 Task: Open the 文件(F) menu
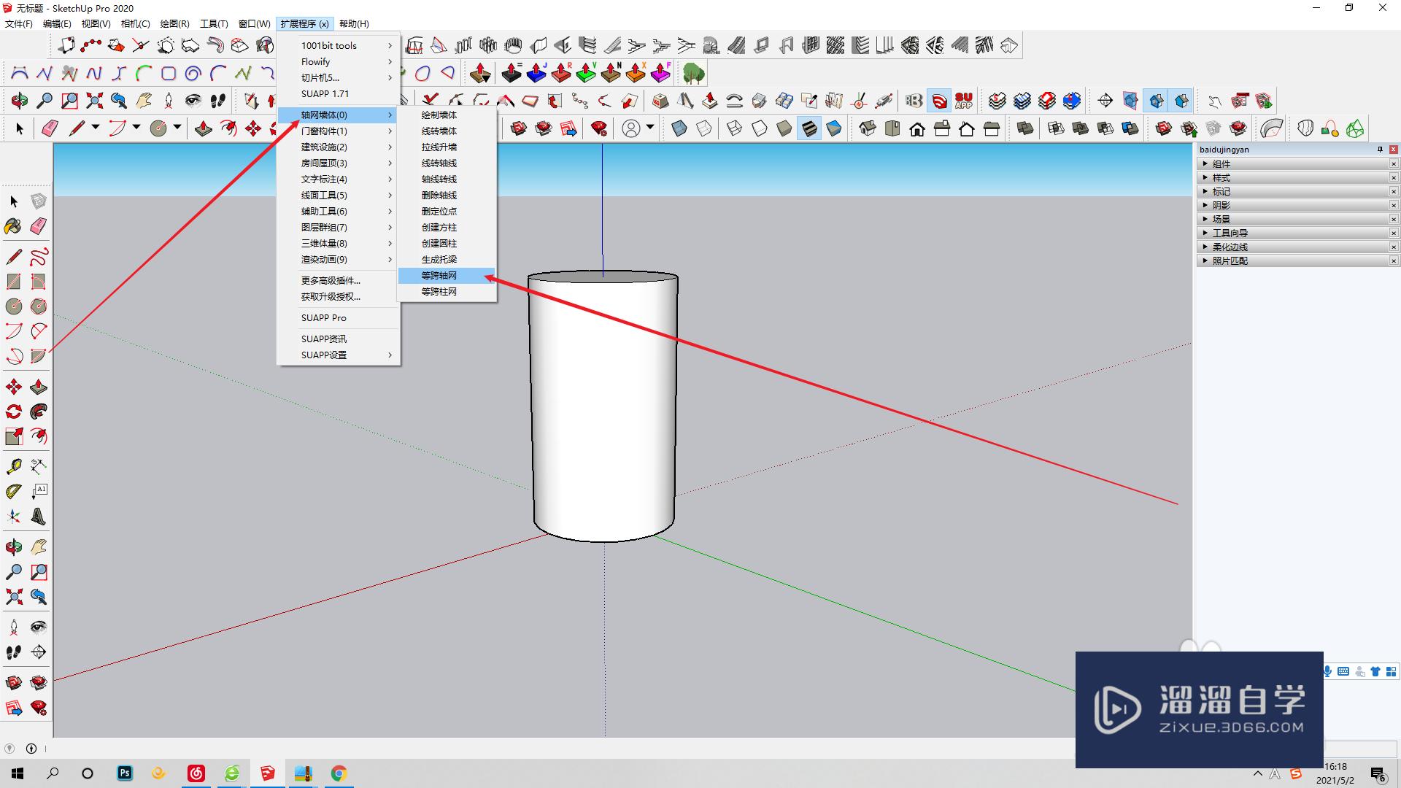(x=19, y=24)
